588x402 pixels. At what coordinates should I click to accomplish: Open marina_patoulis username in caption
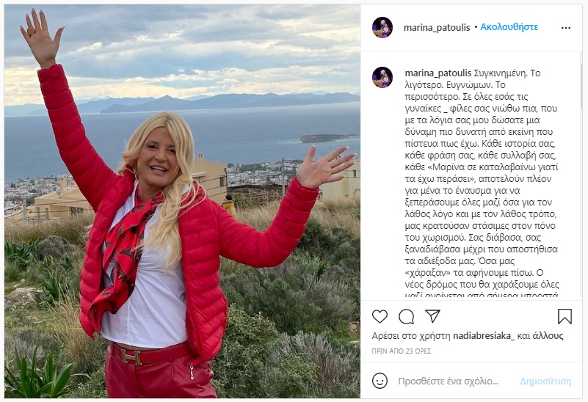pyautogui.click(x=438, y=73)
